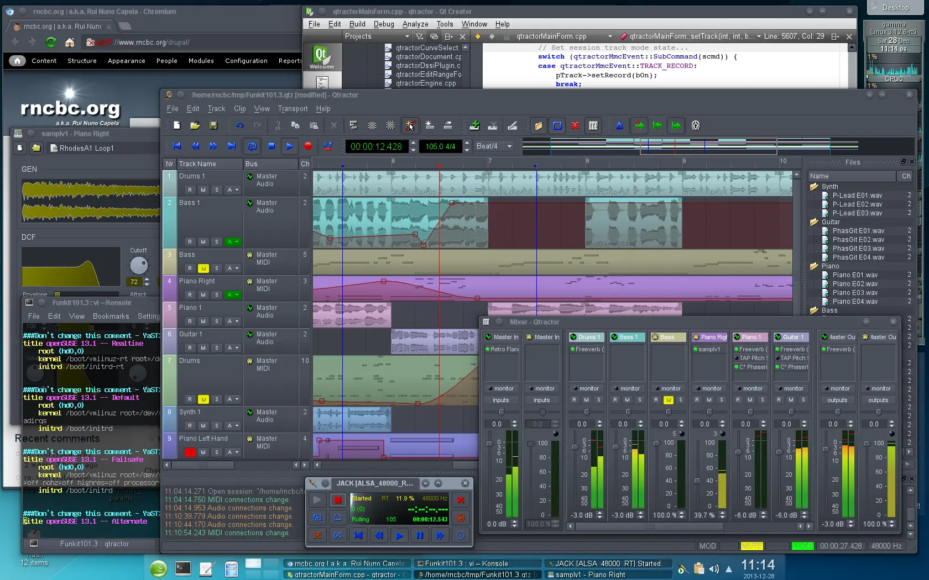This screenshot has height=580, width=929.
Task: Toggle punch in/out button next to record
Action: click(328, 146)
